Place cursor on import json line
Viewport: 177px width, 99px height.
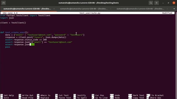pyautogui.click(x=7, y=18)
